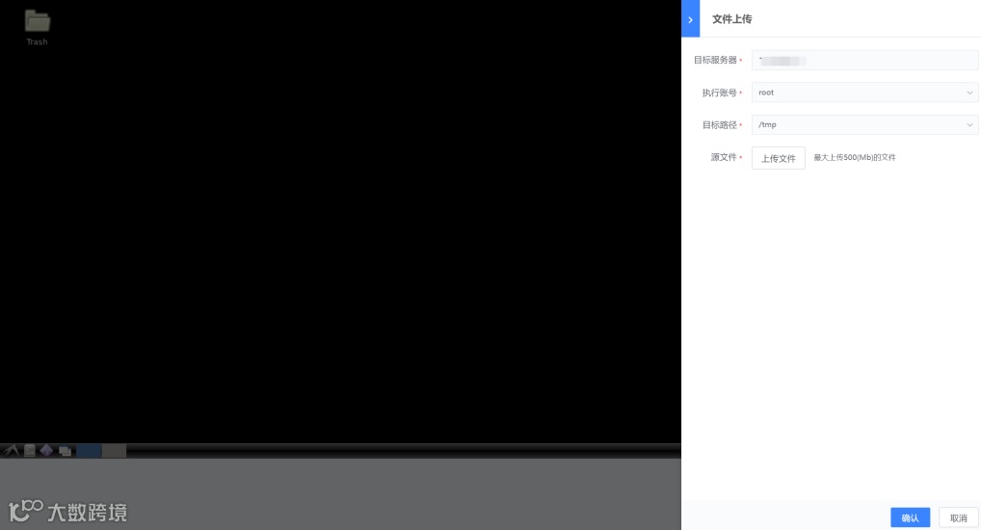Screen dimensions: 981x530
Task: Click the 目标服务器 label
Action: click(x=715, y=60)
